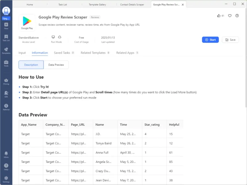The image size is (247, 185).
Task: Click the Standard&above access level text
Action: tap(28, 38)
